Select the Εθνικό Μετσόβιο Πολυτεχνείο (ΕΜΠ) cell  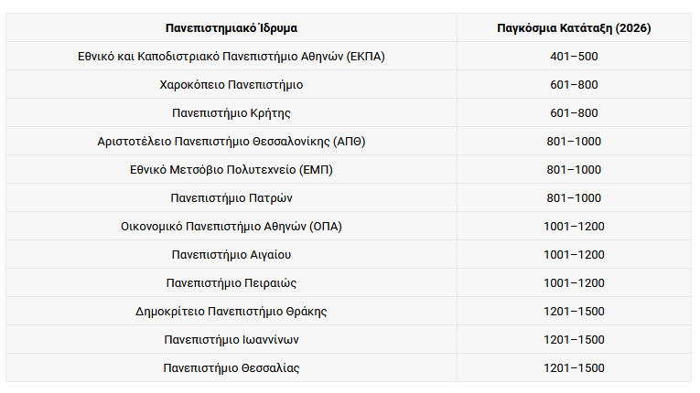pyautogui.click(x=232, y=169)
